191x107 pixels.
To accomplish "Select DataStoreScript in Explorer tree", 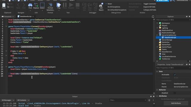I will click(170, 37).
